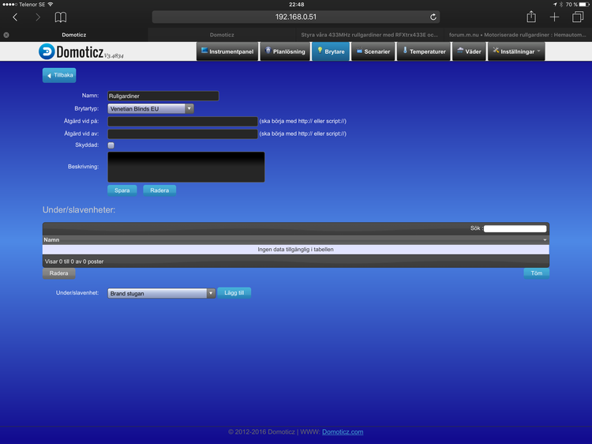
Task: Open the Domoticz.com footer link
Action: (343, 432)
